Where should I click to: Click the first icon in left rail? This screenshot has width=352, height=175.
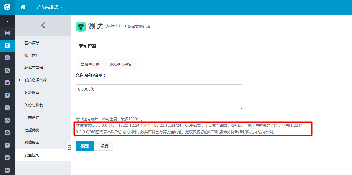point(7,33)
